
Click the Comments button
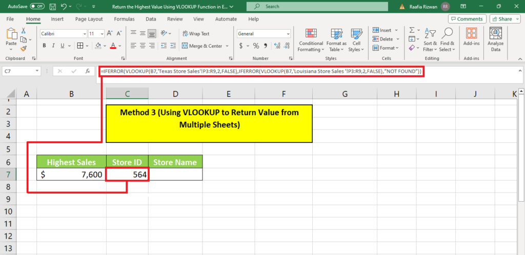coord(467,19)
